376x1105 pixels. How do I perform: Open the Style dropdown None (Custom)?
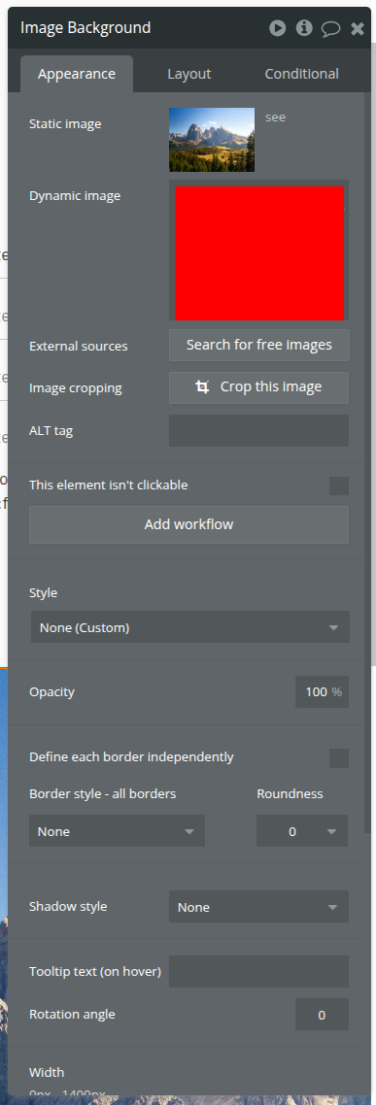(x=189, y=627)
